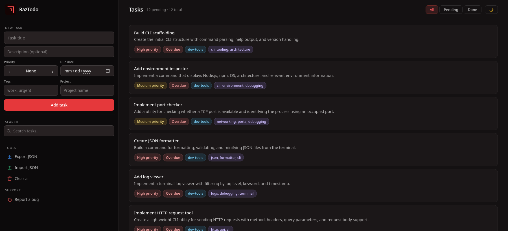Click the RazTodo logo icon
508x231 pixels.
10,10
